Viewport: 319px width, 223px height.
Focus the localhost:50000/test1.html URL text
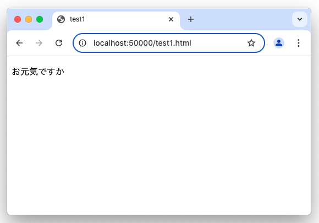coord(142,43)
